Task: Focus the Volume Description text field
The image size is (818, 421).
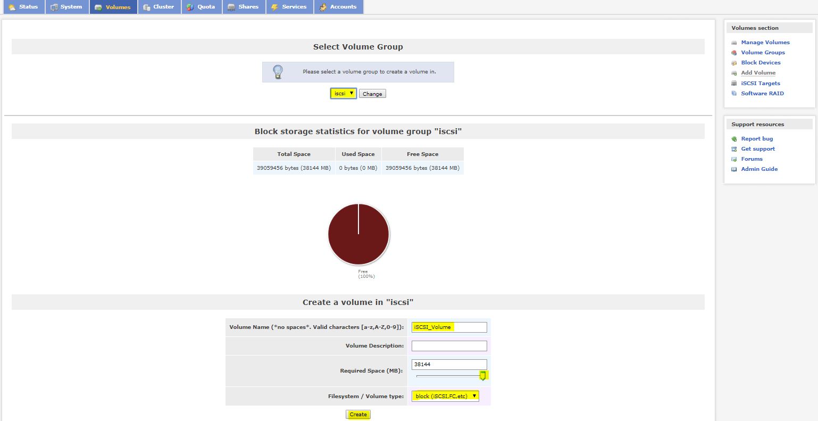Action: 449,346
